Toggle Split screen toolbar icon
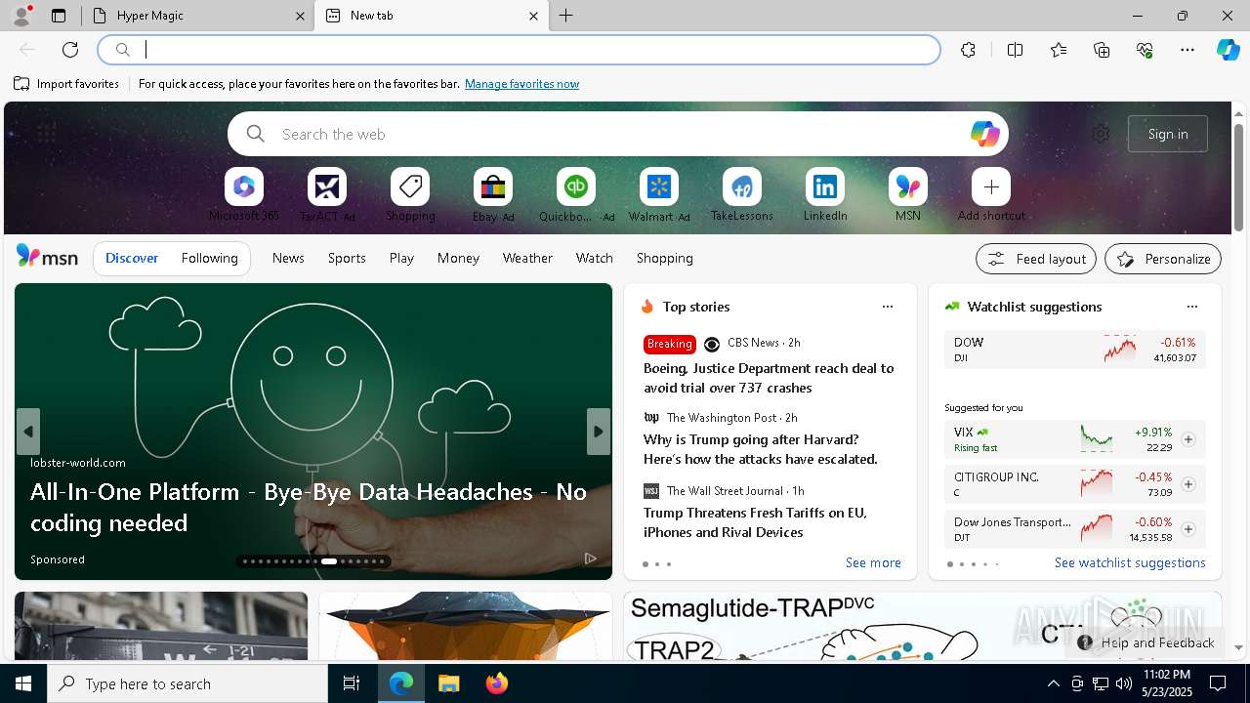Image resolution: width=1250 pixels, height=703 pixels. pos(1015,50)
